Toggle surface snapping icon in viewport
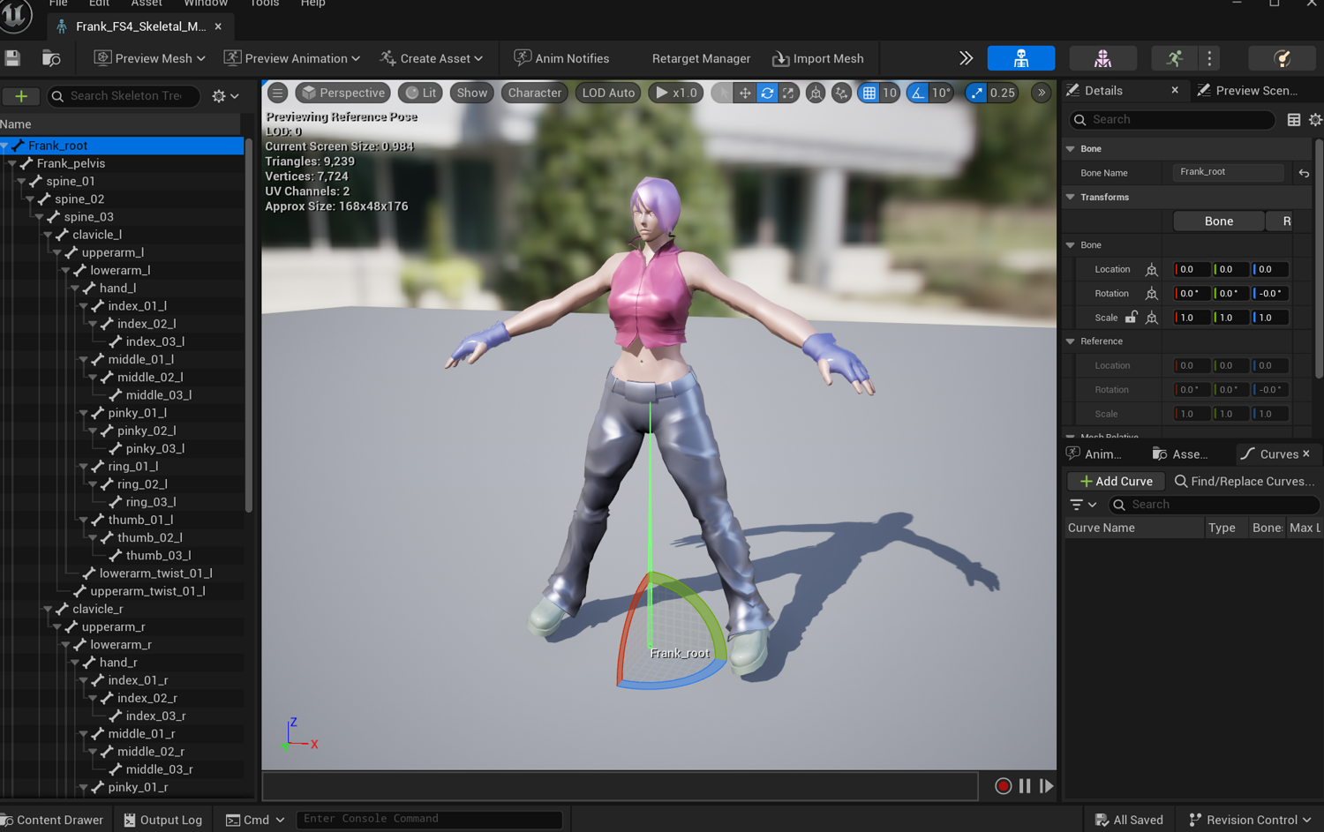The height and width of the screenshot is (832, 1324). click(x=842, y=93)
